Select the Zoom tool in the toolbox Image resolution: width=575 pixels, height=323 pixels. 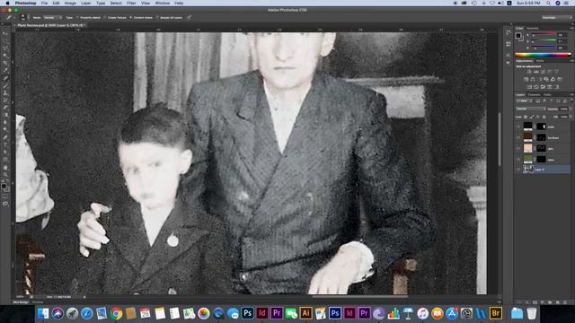[5, 175]
